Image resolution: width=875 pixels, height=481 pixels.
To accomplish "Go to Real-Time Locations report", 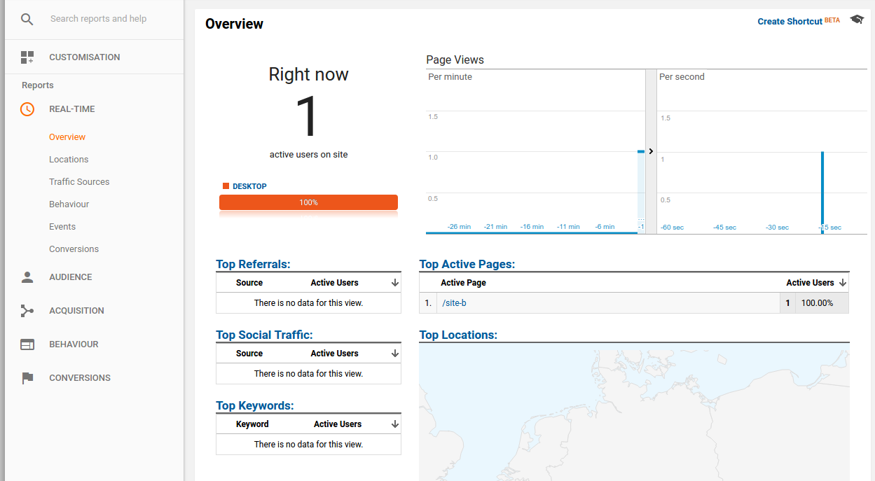I will (69, 160).
